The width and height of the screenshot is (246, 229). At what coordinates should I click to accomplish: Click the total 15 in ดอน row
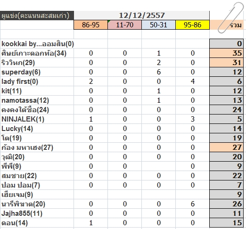pos(227,223)
